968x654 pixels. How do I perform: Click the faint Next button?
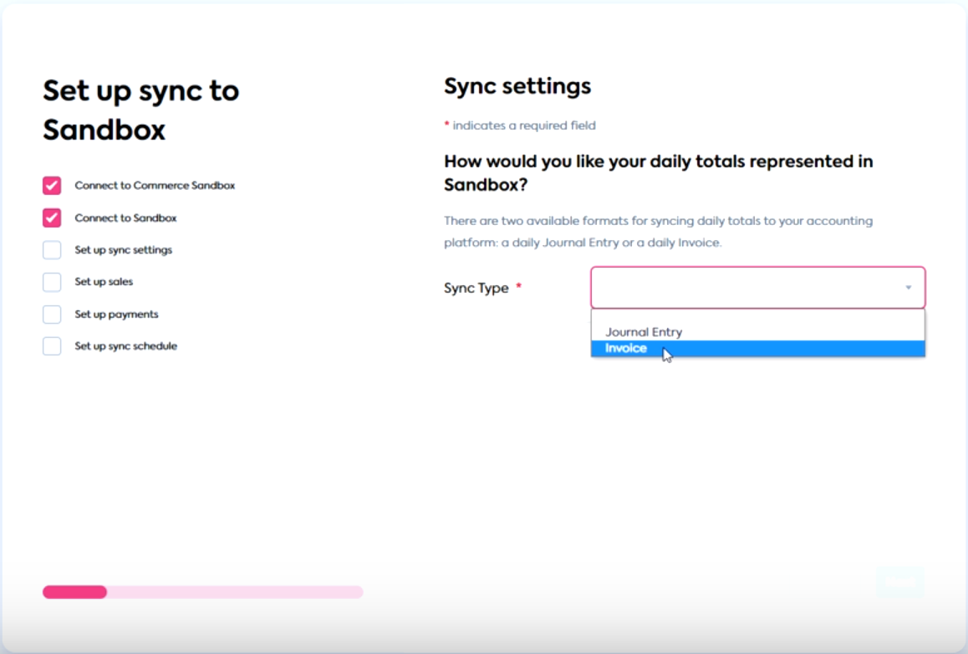pos(899,582)
